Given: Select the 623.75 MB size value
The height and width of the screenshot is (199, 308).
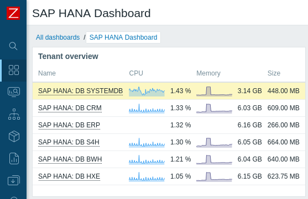Looking at the screenshot, I should [x=284, y=176].
